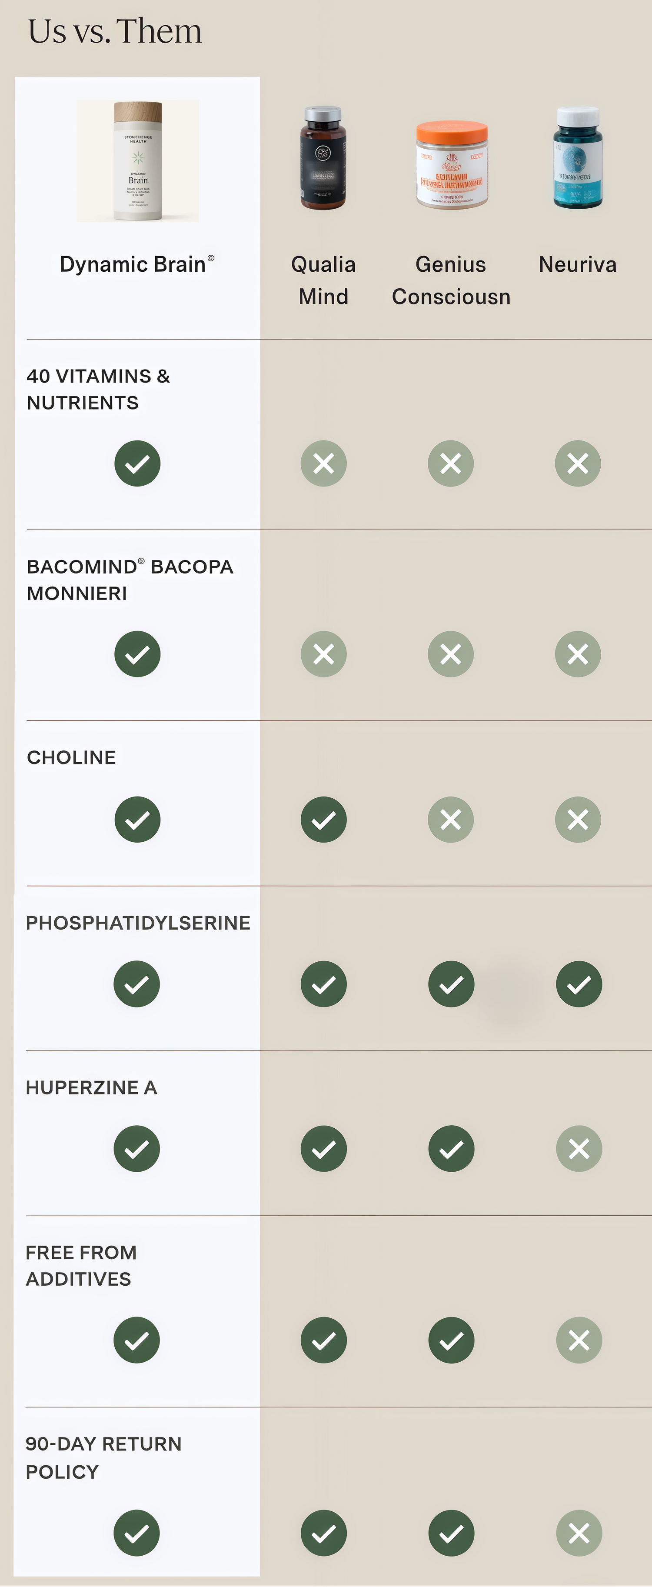This screenshot has width=652, height=1587.
Task: Click Neuriva's checkmark for Phosphatidylserine
Action: coord(579,984)
